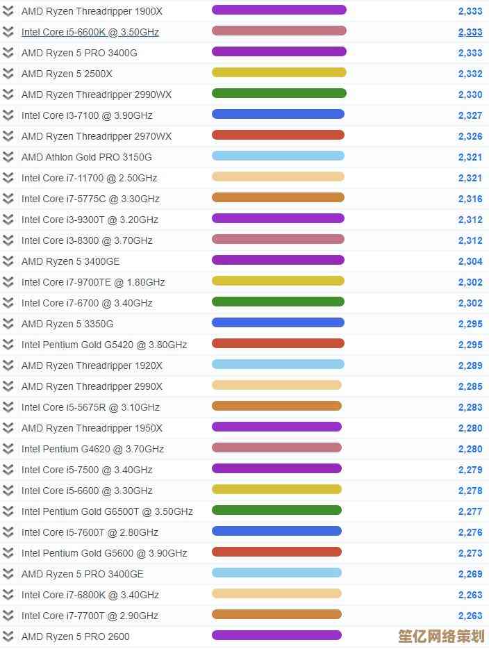Open the AMD Ryzen 5 2500X link
Viewport: 489px width, 649px height.
tap(67, 74)
